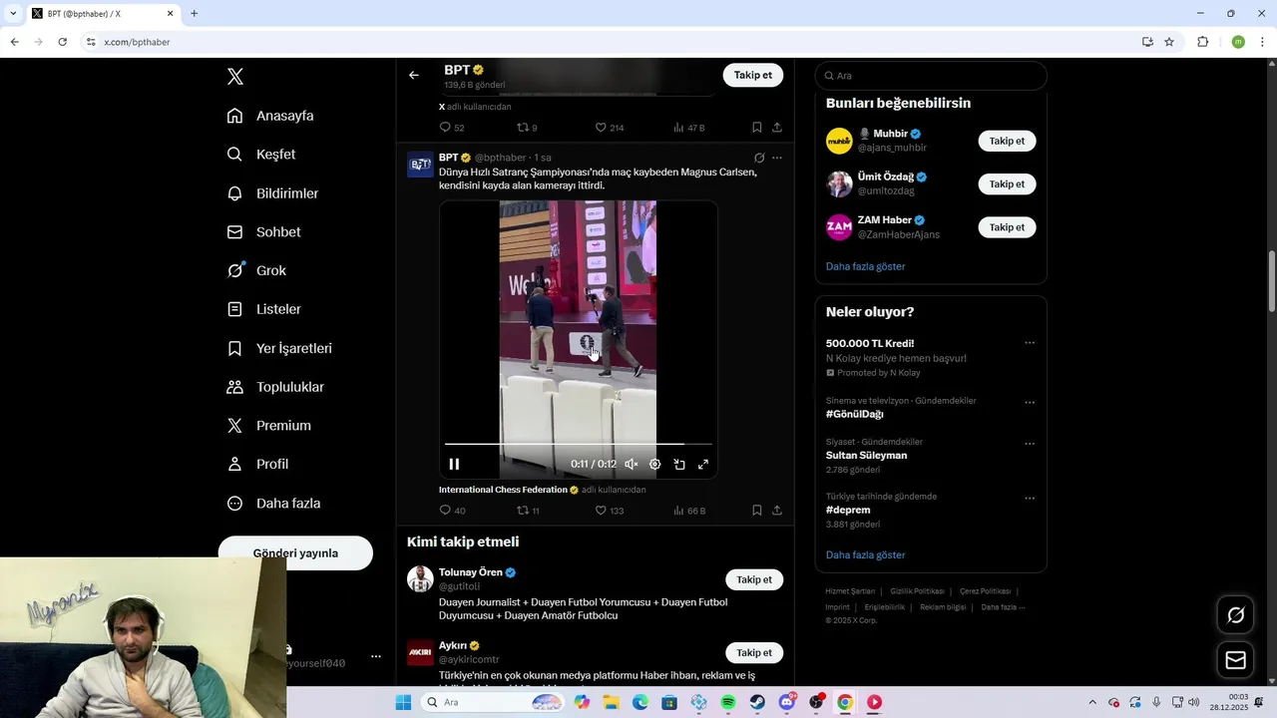
Task: Open #deprem trending topic
Action: click(848, 510)
